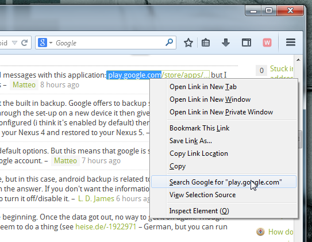The width and height of the screenshot is (312, 242).
Task: Open the heise.de/-1922971 link
Action: click(106, 227)
